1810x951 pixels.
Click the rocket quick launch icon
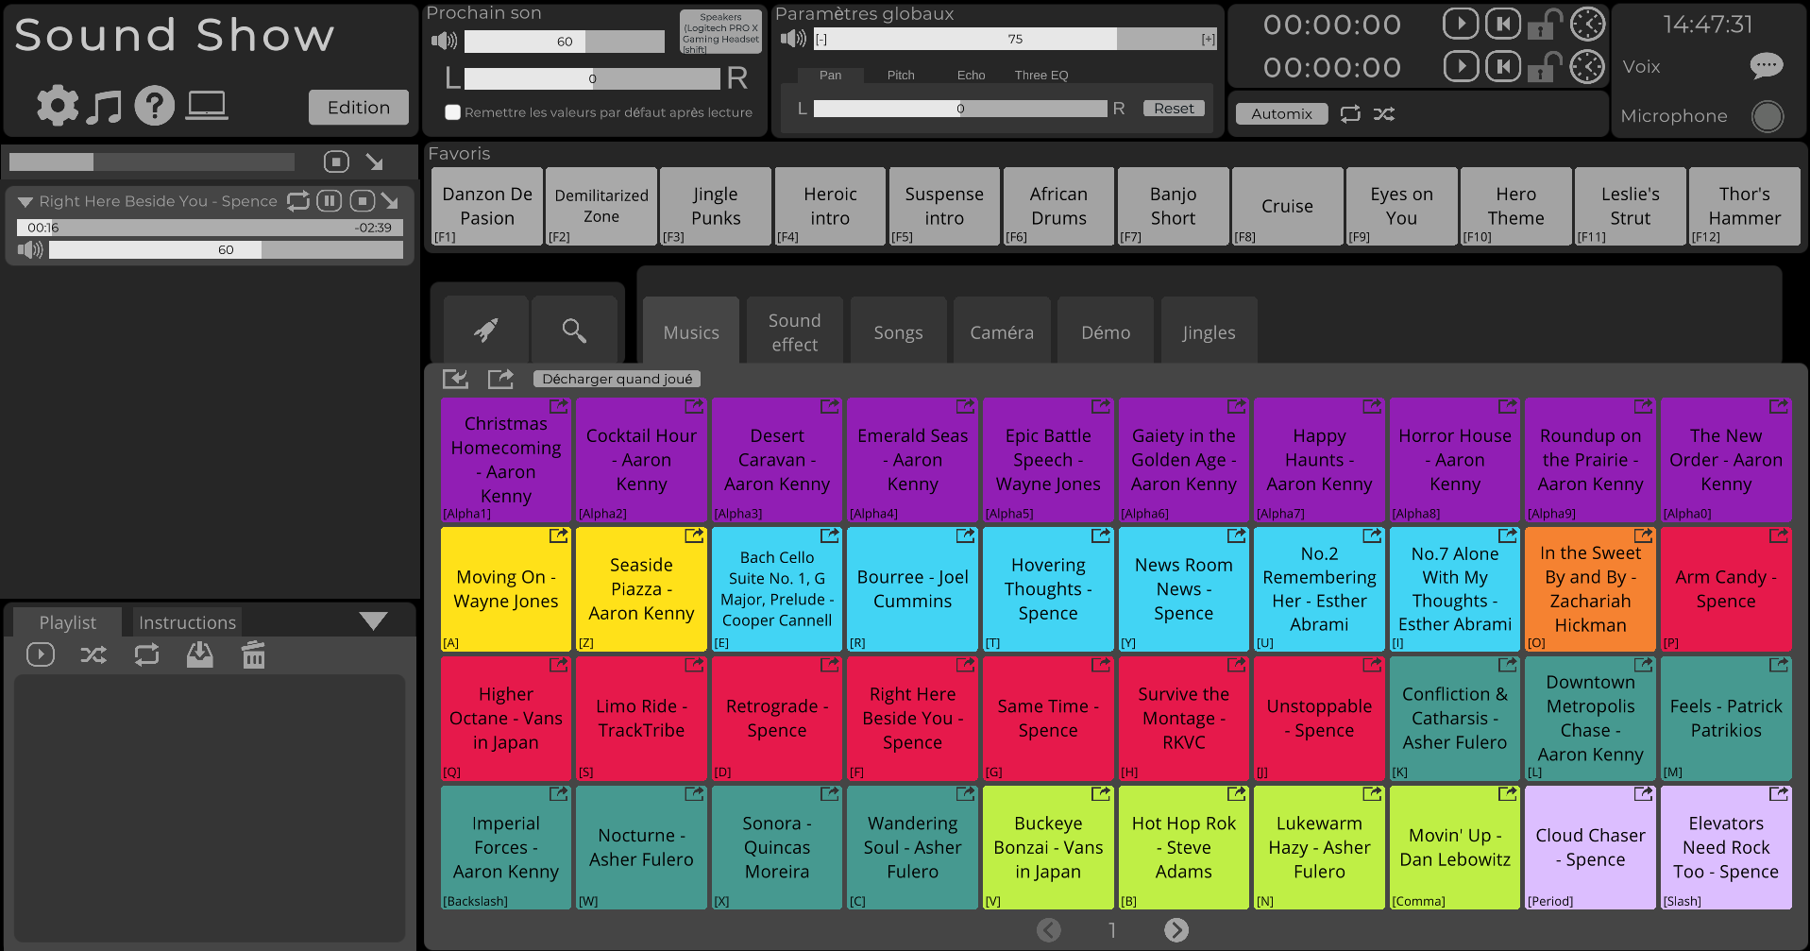[485, 330]
